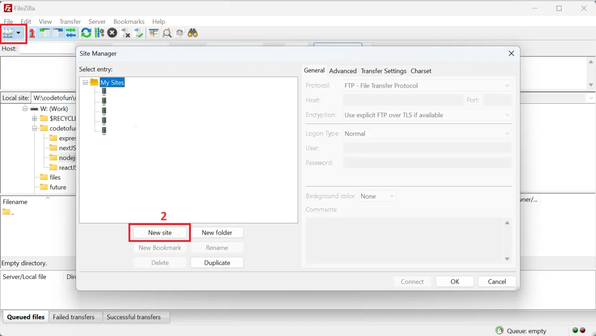The width and height of the screenshot is (596, 336).
Task: Open the File menu
Action: click(x=8, y=21)
